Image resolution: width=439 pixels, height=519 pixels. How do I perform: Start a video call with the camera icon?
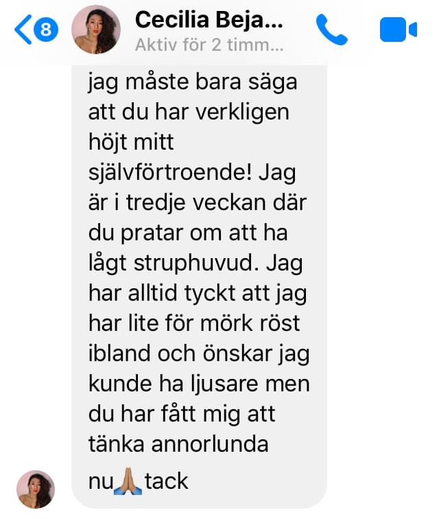coord(399,30)
